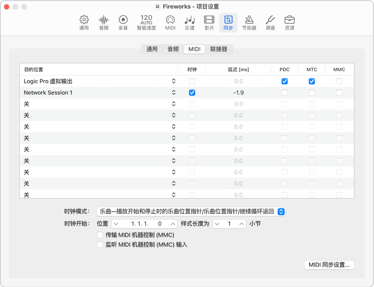Open the 乐谱 settings icon
Viewport: 374px width, 287px height.
click(x=189, y=22)
